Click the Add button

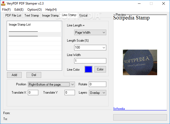(x=14, y=75)
